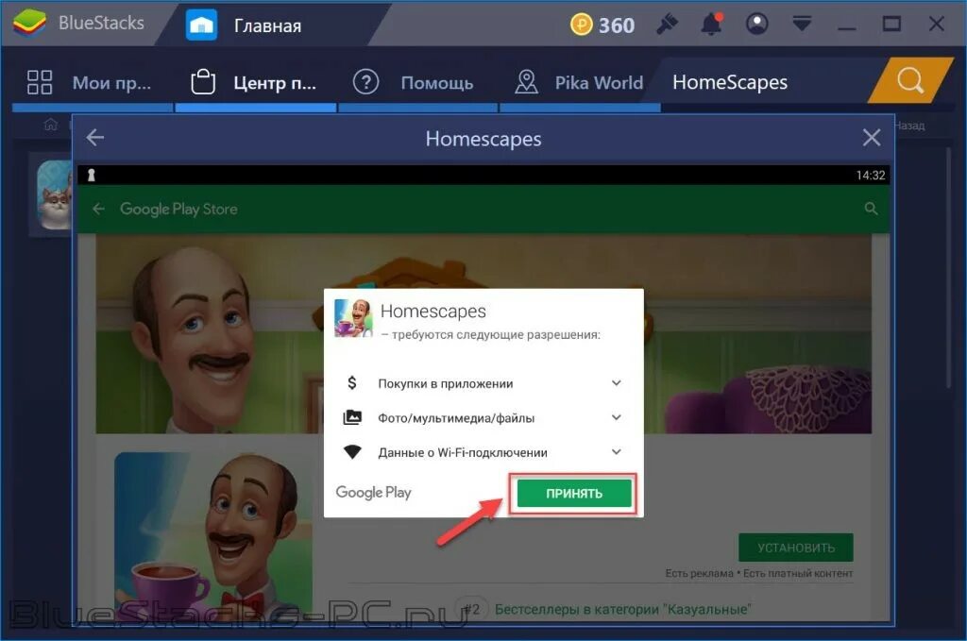967x641 pixels.
Task: Click the 360 coins counter
Action: 602,25
